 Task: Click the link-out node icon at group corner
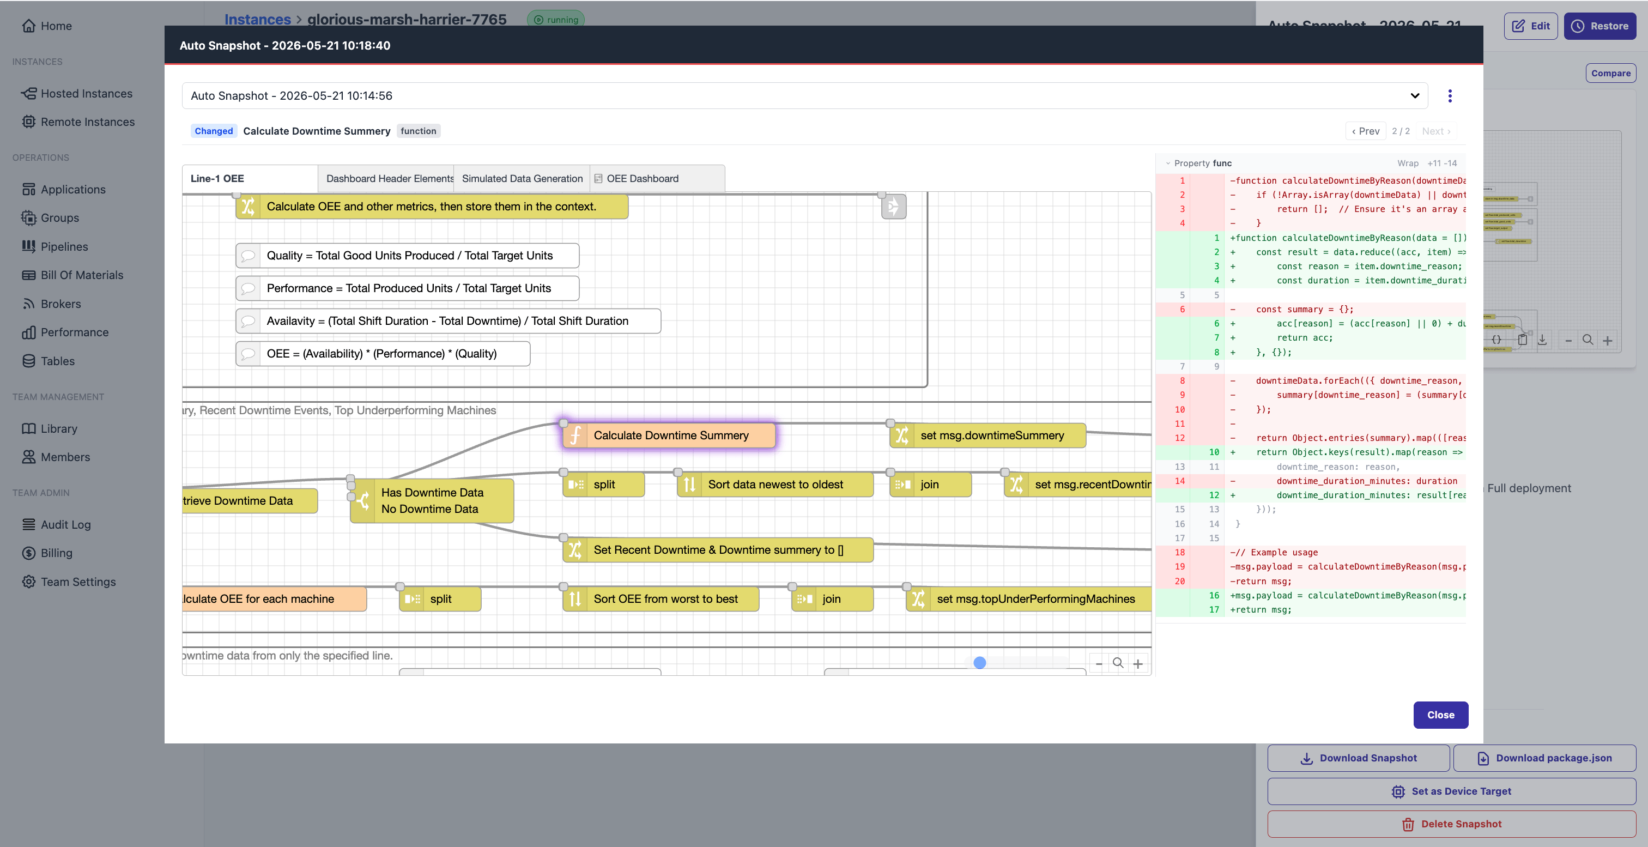click(893, 207)
